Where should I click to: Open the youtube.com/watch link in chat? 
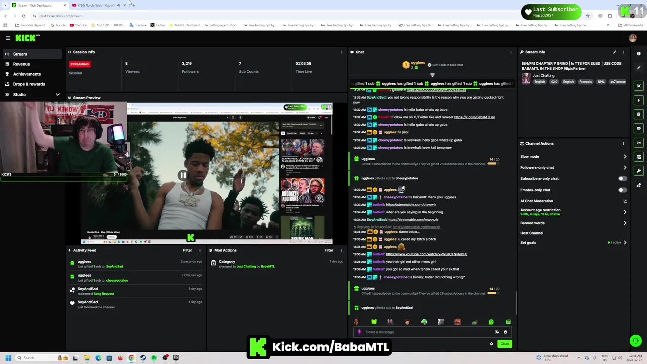[x=426, y=254]
